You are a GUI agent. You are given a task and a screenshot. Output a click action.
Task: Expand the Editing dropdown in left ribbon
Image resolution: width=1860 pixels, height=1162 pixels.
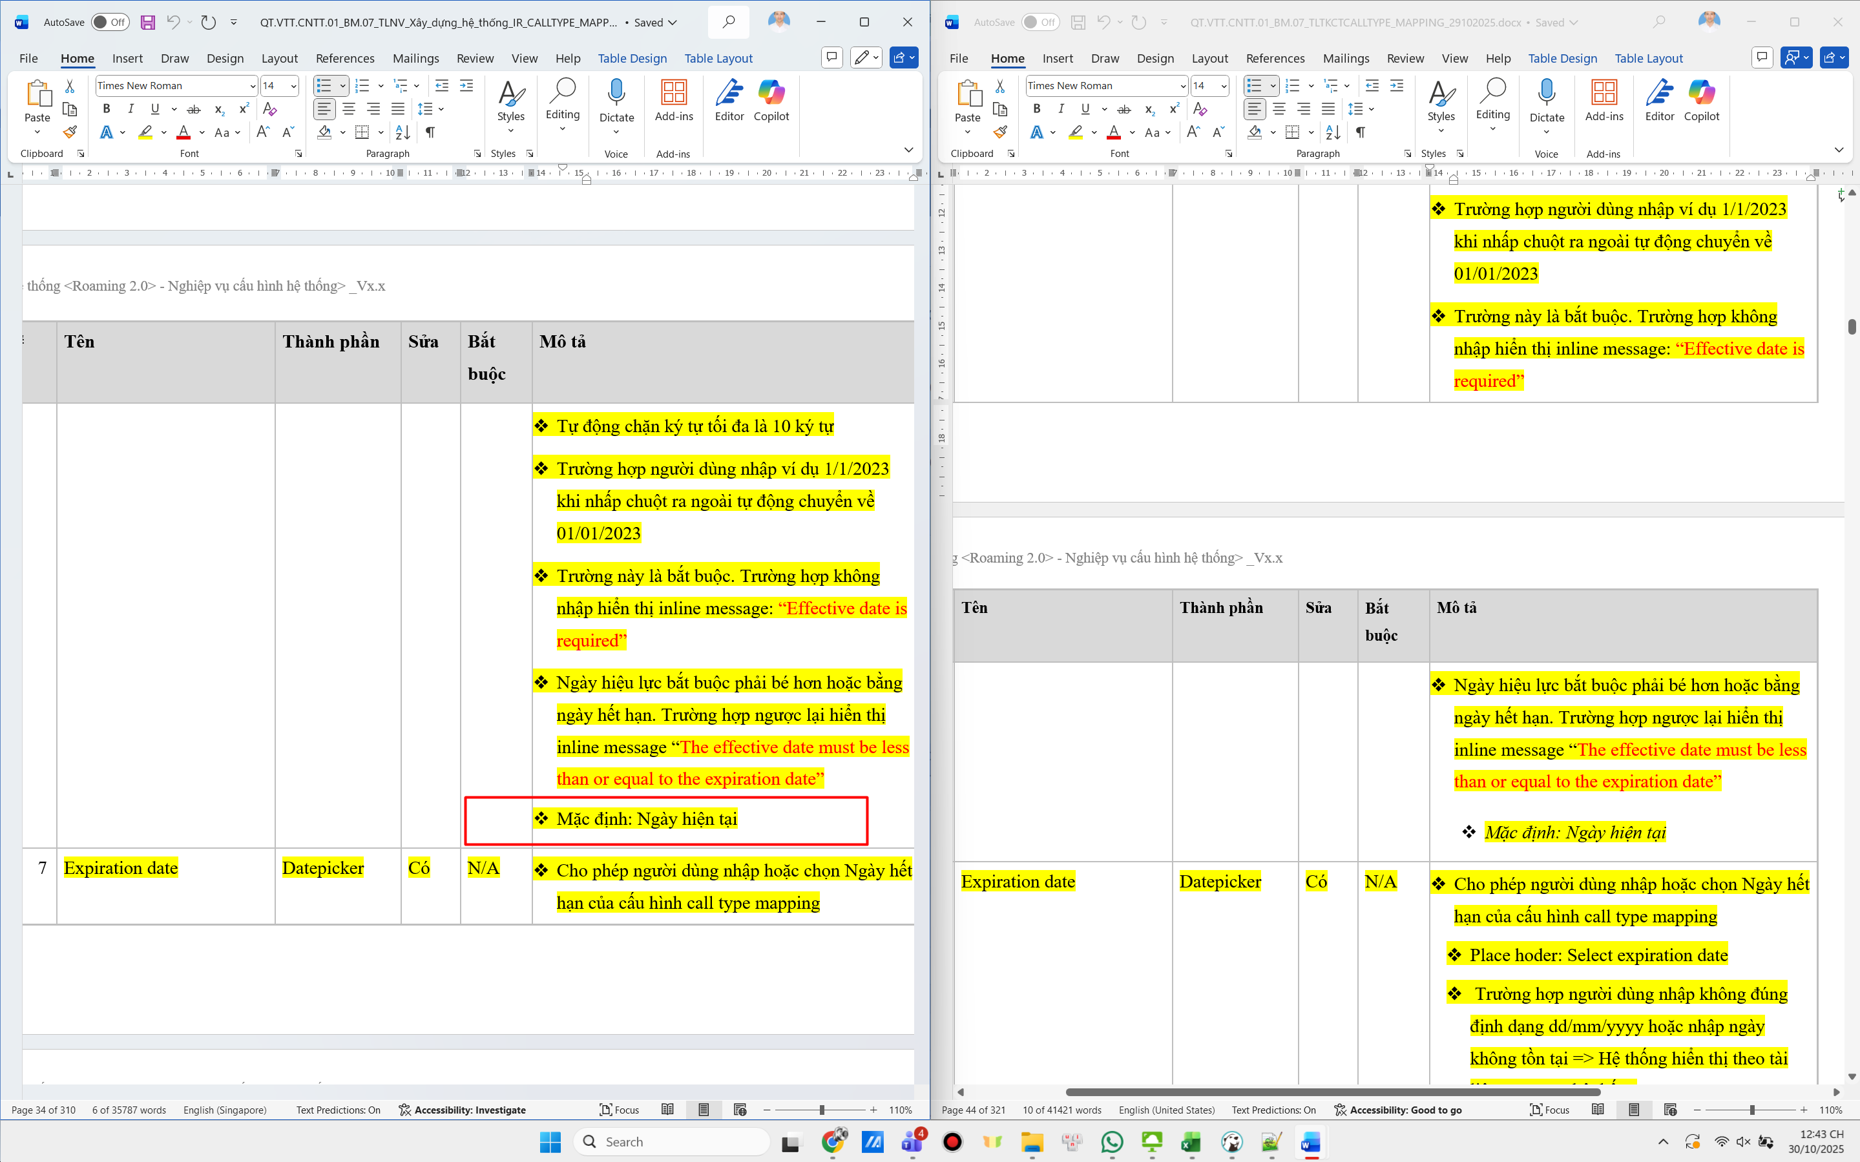click(563, 115)
